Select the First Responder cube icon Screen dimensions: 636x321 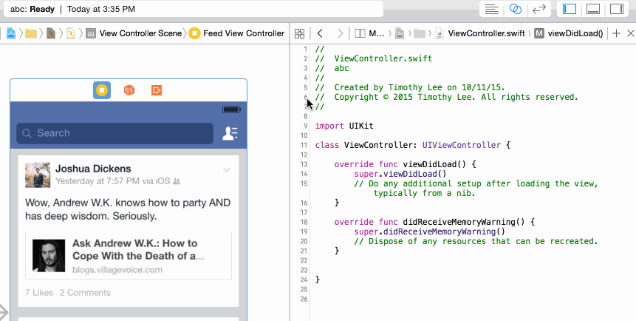click(129, 90)
